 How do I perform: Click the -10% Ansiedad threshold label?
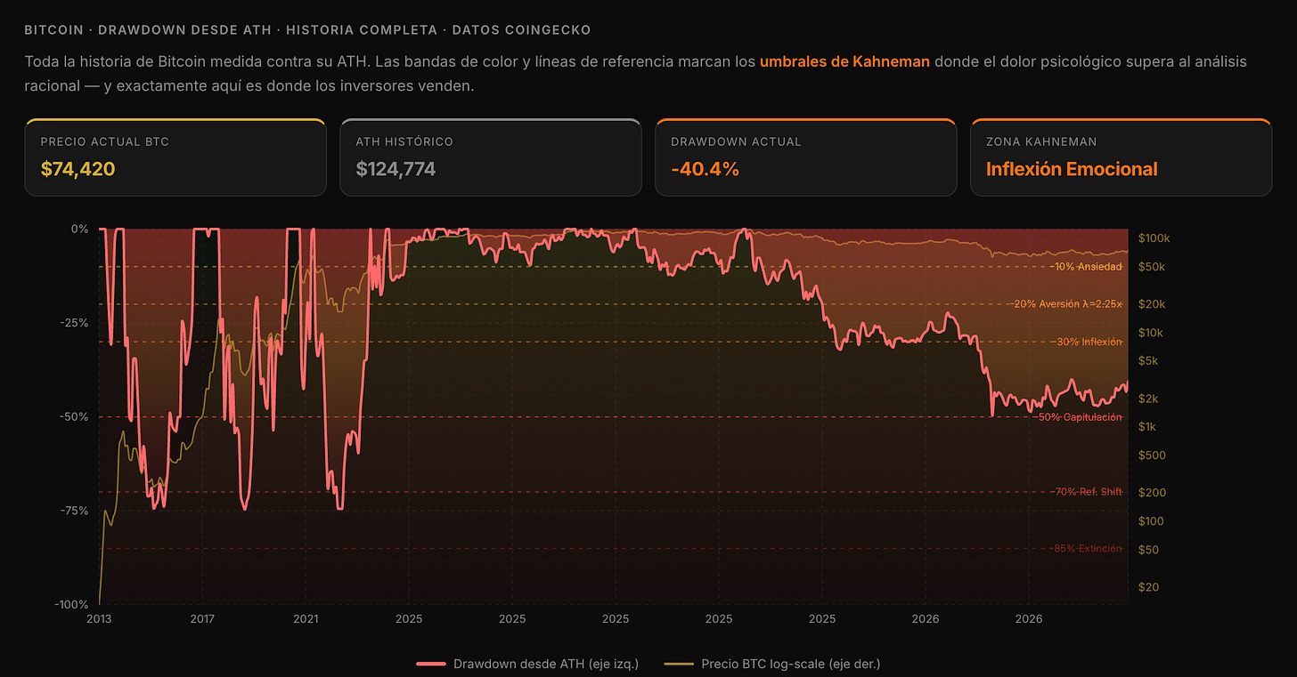tap(1085, 266)
